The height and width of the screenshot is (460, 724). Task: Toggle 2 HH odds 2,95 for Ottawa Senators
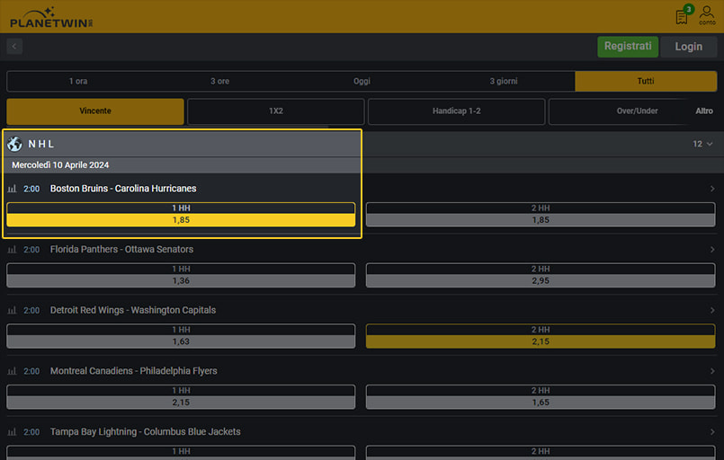[x=541, y=276]
